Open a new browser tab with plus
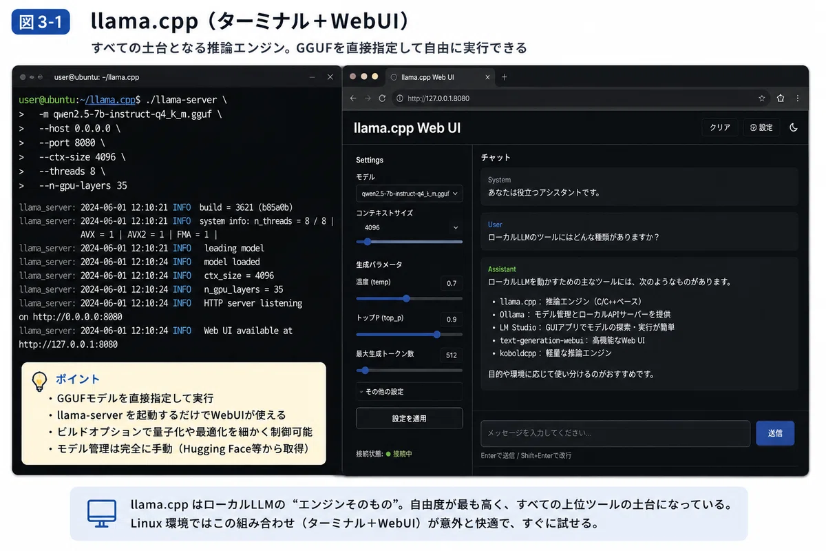This screenshot has width=826, height=551. [x=504, y=77]
